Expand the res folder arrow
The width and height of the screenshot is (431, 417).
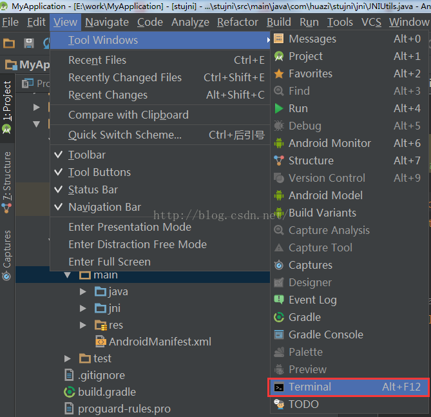[82, 325]
